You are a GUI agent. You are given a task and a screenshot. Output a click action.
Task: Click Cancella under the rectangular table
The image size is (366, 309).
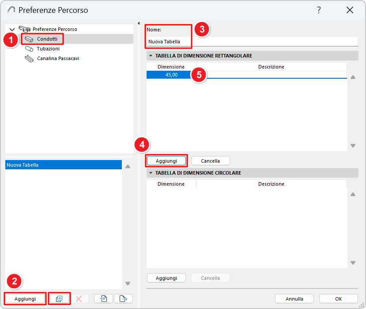210,161
